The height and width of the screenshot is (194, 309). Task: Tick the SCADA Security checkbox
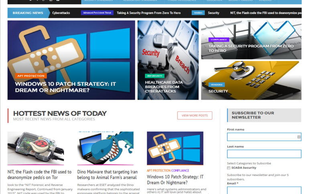point(229,168)
